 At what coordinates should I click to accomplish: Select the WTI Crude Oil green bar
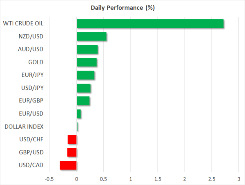tap(150, 24)
